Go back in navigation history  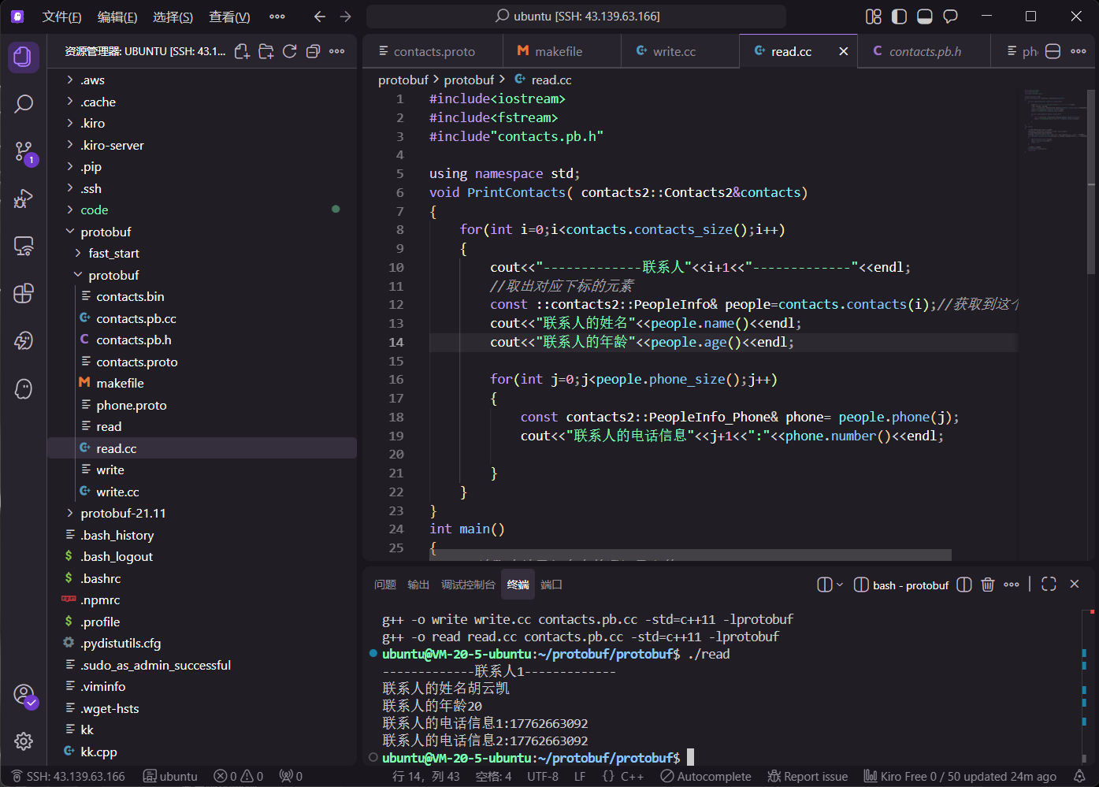point(319,17)
